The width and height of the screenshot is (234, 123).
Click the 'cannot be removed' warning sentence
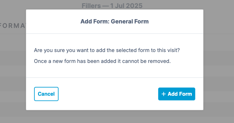(x=102, y=61)
